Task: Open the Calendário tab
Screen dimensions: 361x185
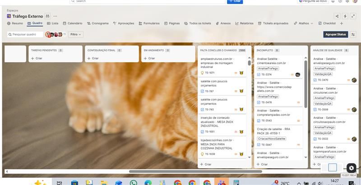Action: [x=73, y=23]
